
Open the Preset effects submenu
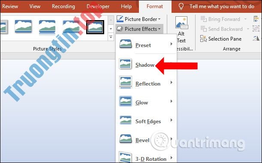click(x=146, y=44)
